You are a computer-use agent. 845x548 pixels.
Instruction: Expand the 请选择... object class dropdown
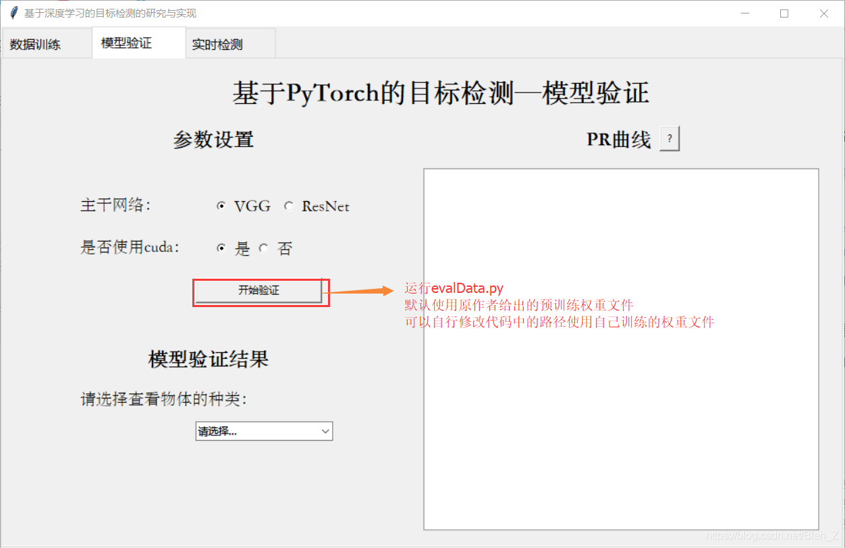point(264,431)
